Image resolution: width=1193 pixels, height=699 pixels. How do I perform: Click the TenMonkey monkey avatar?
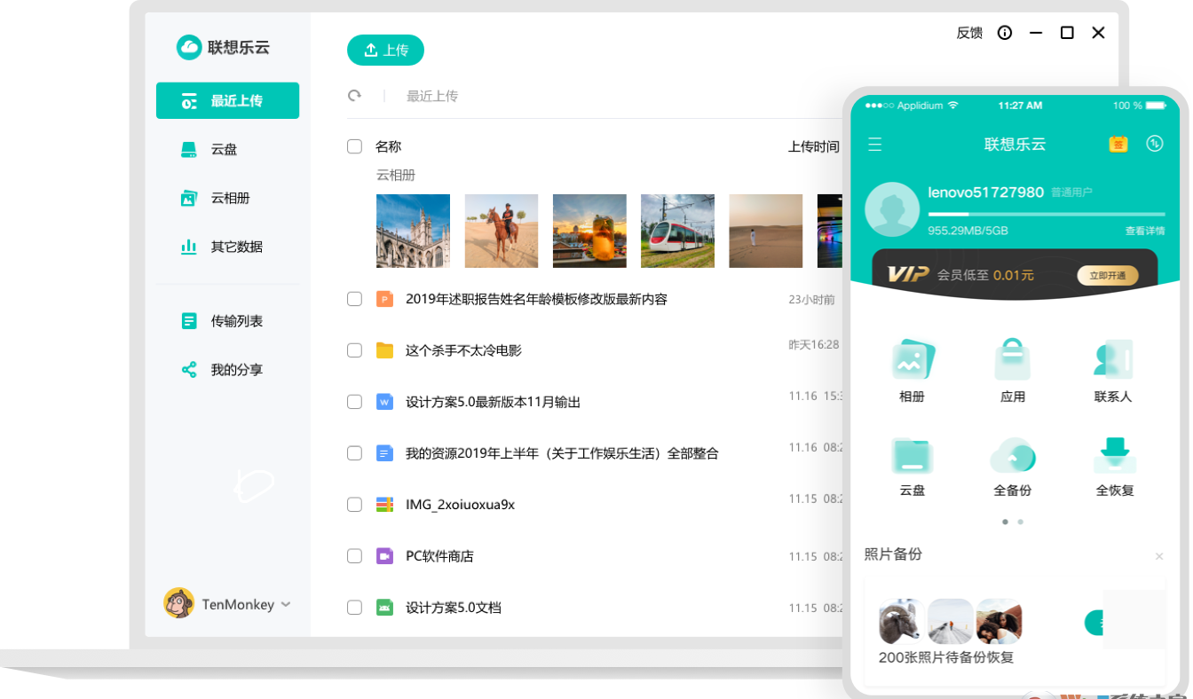178,603
